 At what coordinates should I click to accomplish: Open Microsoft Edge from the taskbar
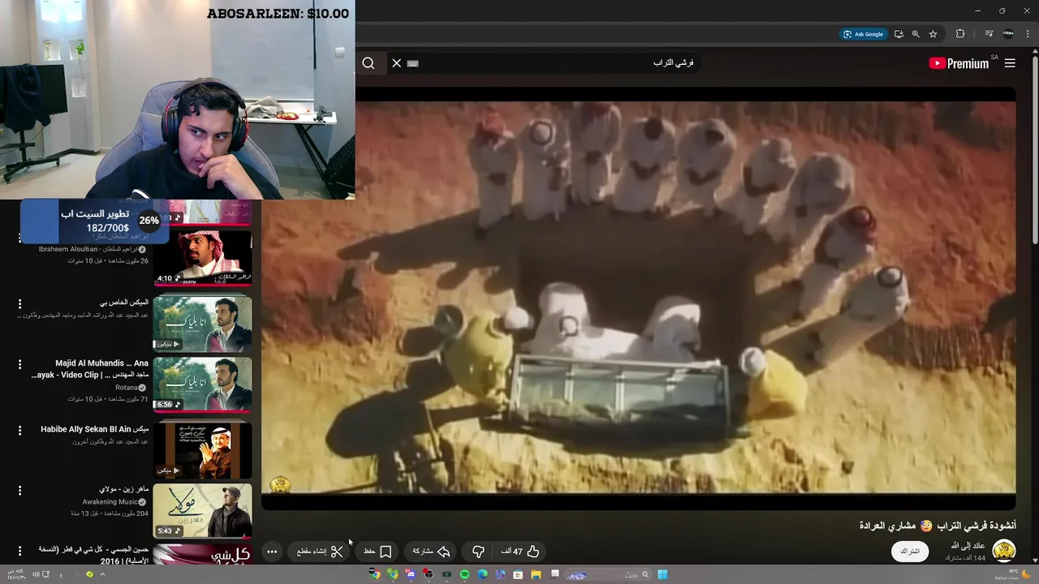pos(482,574)
